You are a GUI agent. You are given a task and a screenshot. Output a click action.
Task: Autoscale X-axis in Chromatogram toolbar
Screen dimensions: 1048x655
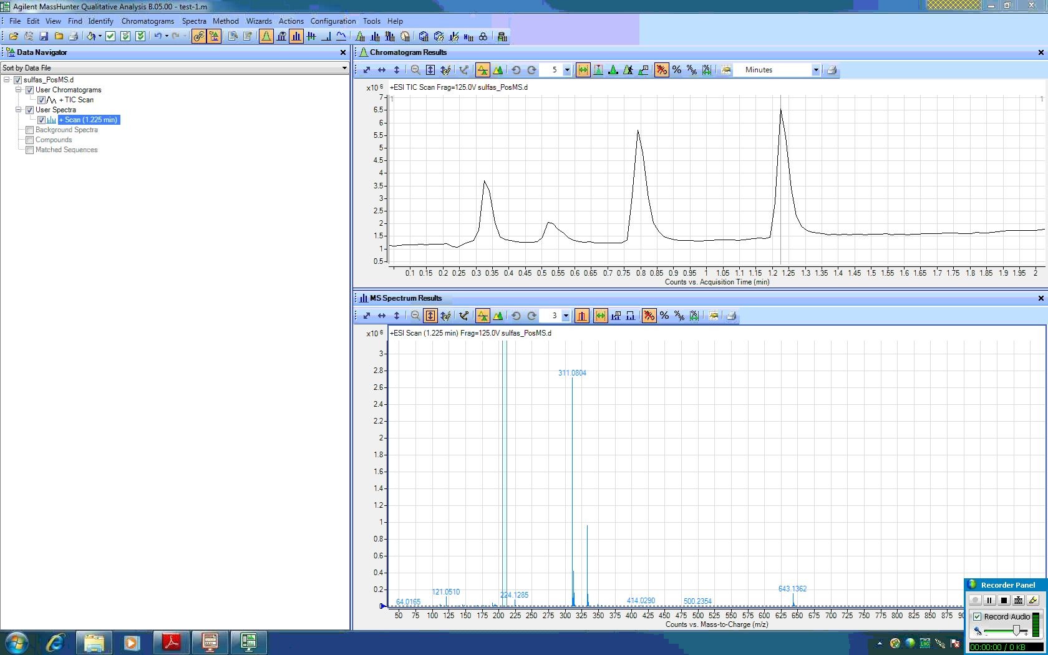(382, 70)
